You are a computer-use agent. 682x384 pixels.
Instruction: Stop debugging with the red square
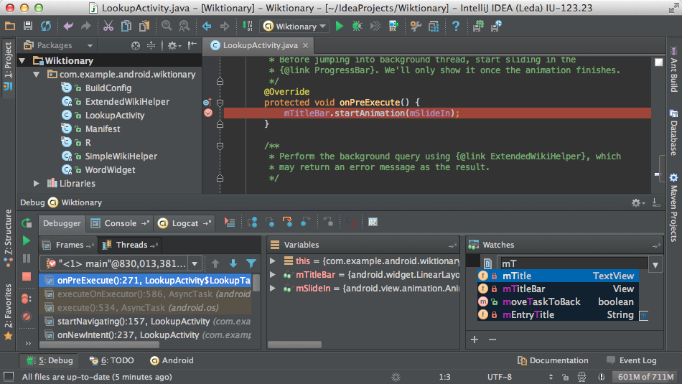27,276
